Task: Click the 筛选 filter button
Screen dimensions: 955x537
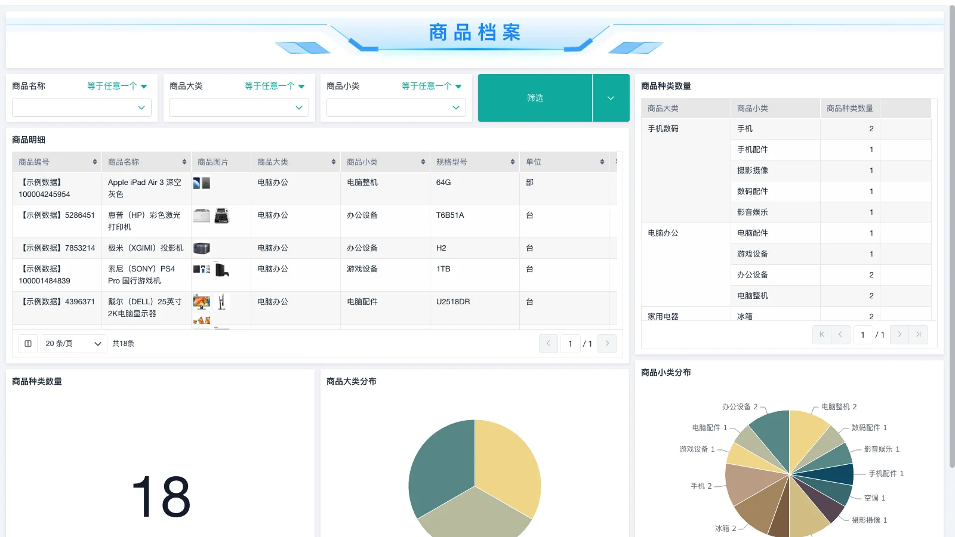Action: [x=535, y=98]
